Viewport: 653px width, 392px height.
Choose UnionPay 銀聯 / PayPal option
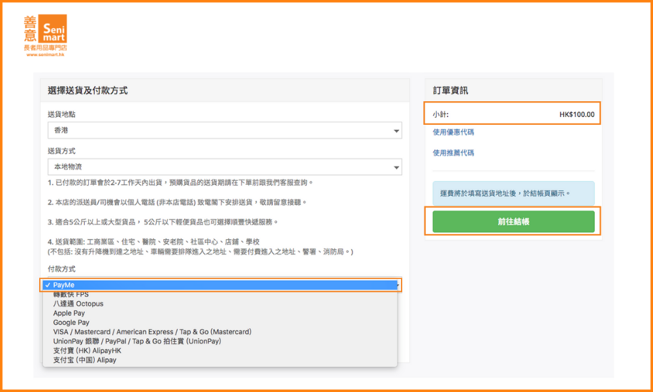click(137, 341)
